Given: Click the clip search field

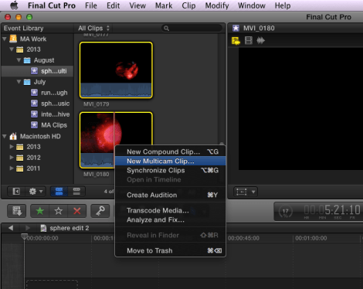Looking at the screenshot, I should tap(192, 28).
